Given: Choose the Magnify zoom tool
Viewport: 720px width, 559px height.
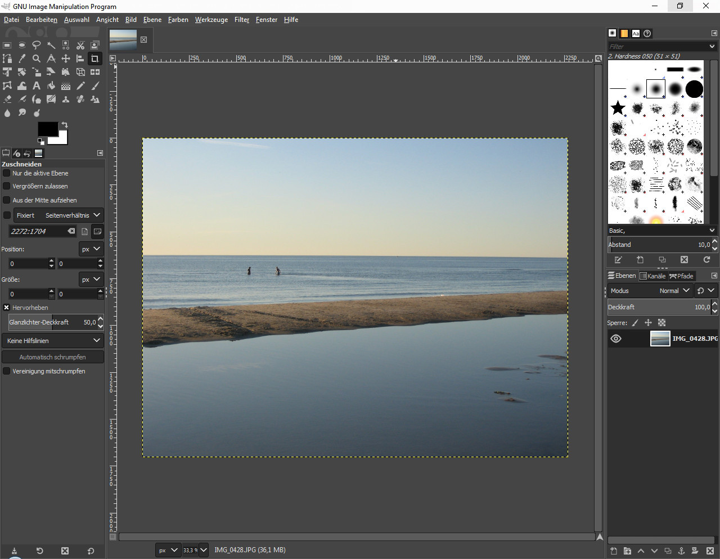Looking at the screenshot, I should [37, 58].
